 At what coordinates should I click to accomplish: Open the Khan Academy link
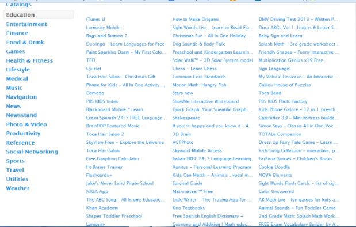coord(102,207)
